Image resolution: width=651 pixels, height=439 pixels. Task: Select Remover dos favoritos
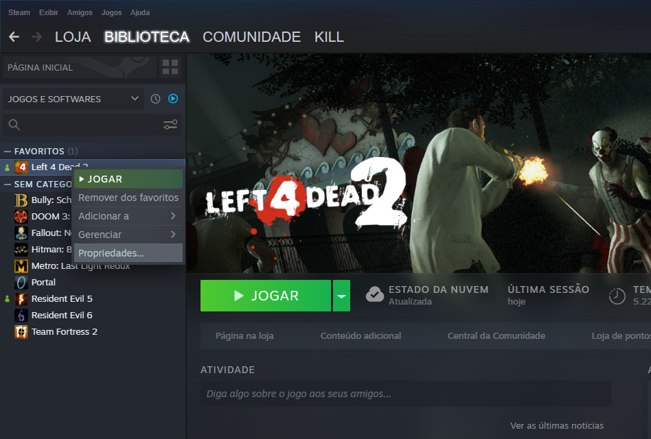pyautogui.click(x=128, y=198)
